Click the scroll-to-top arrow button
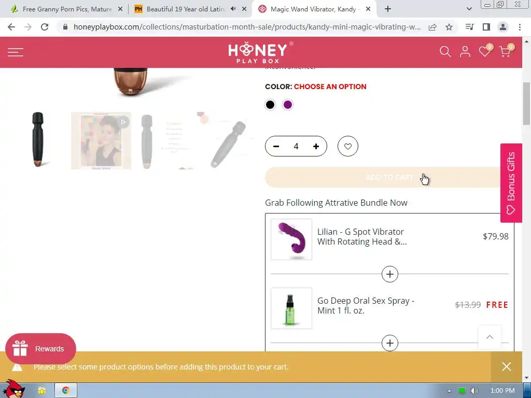 (x=490, y=337)
